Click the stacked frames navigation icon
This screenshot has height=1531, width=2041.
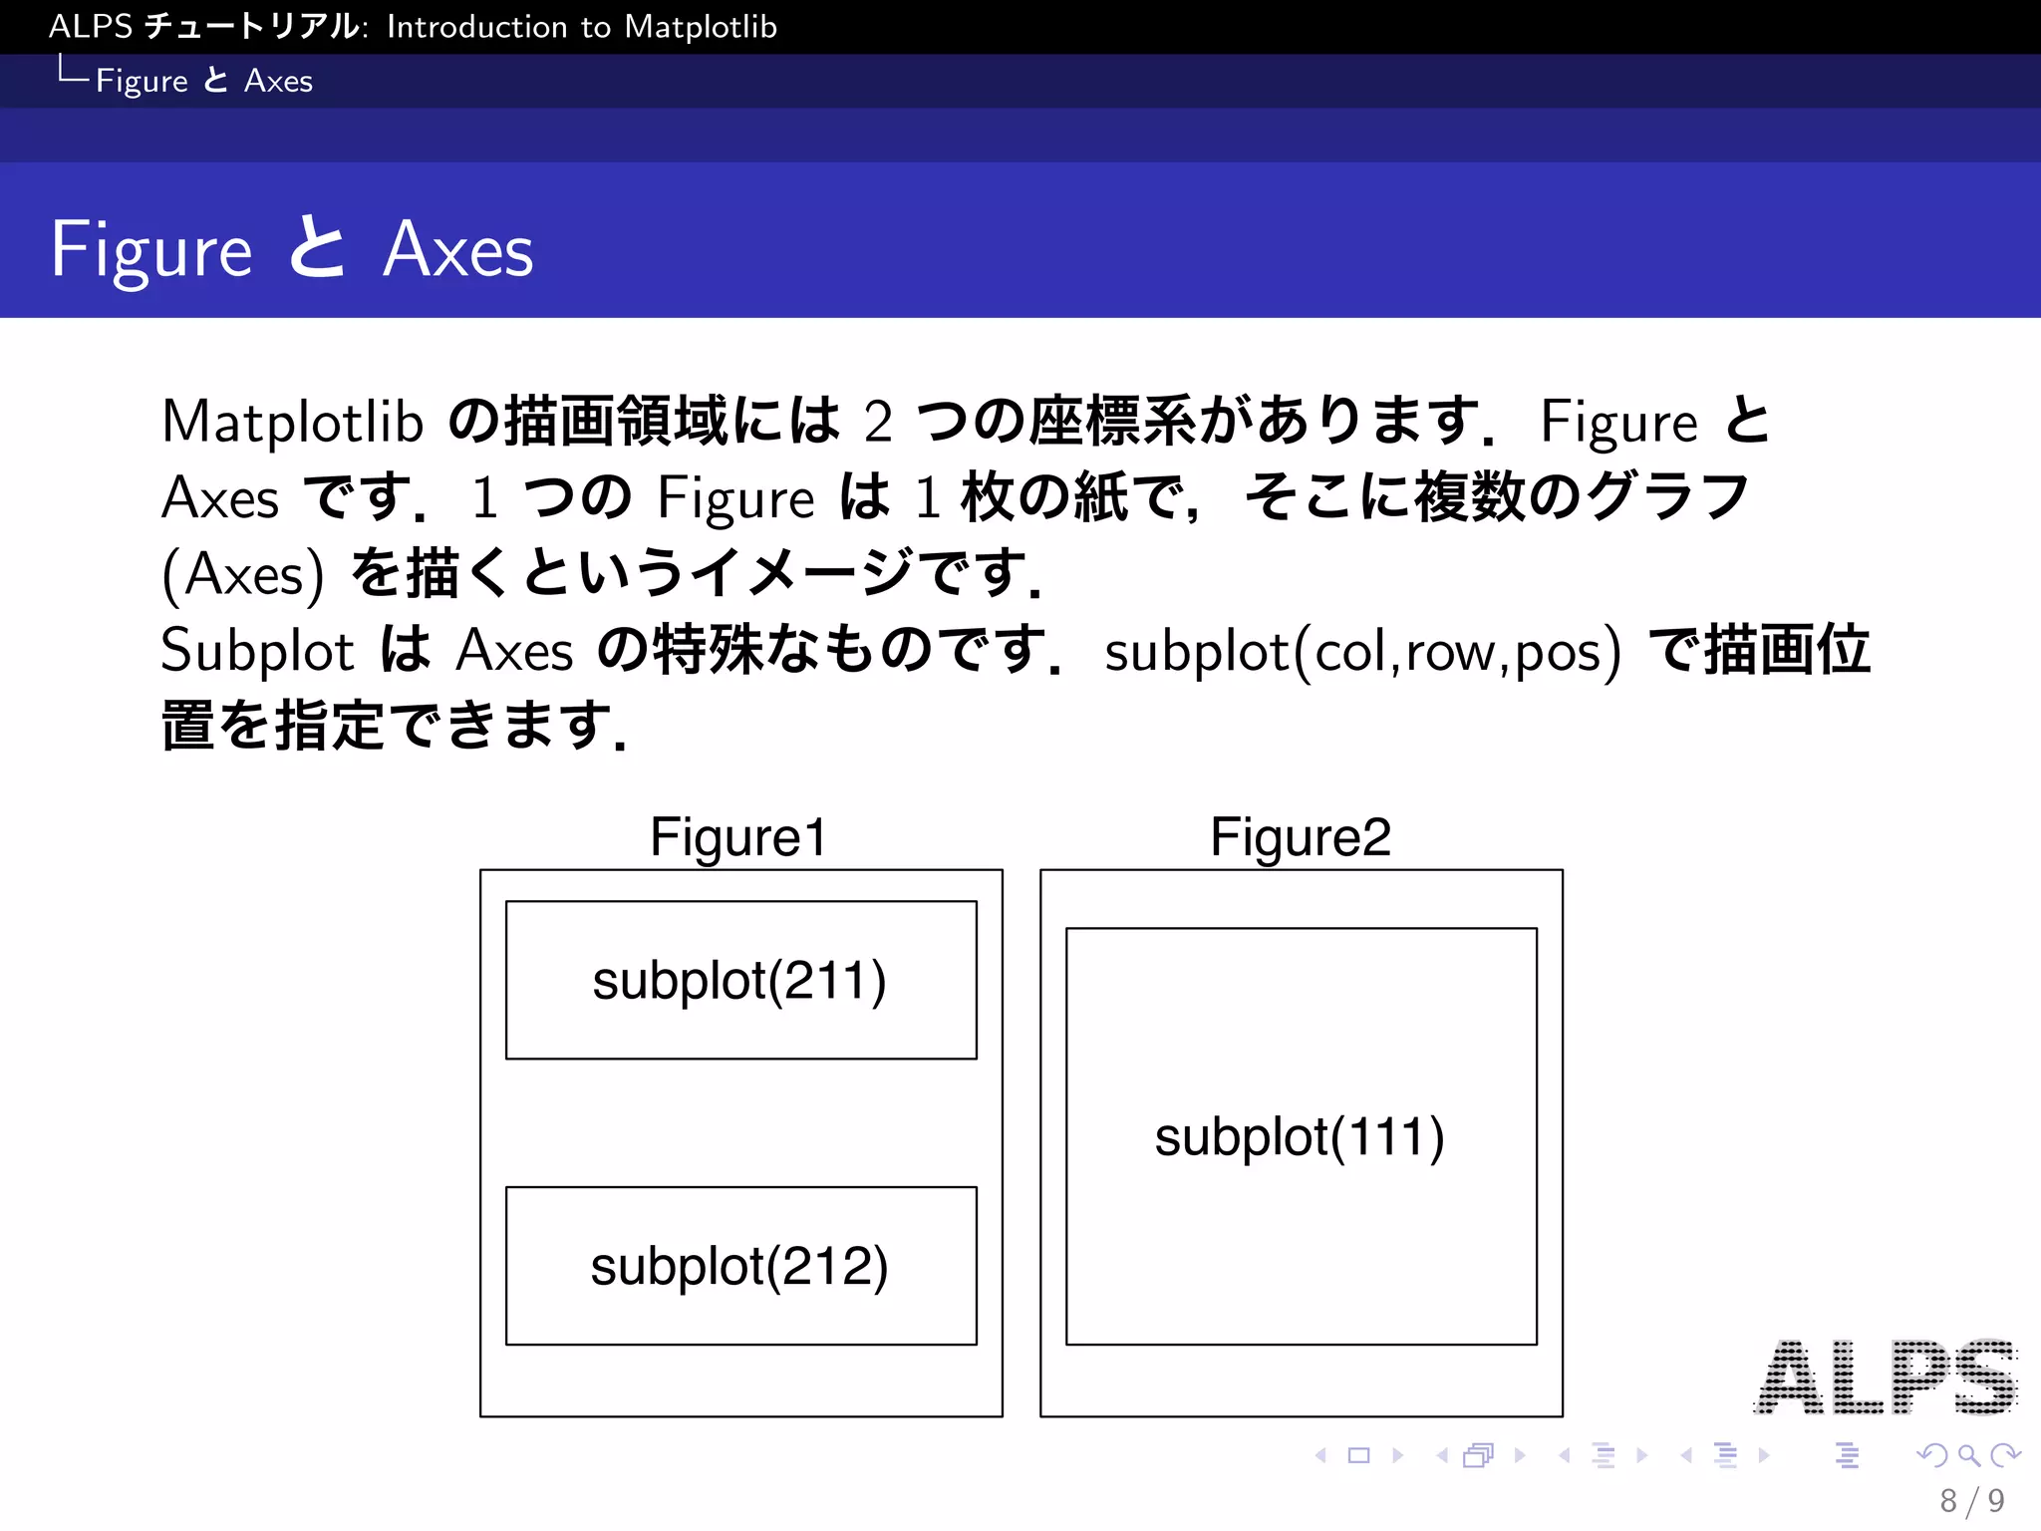click(1479, 1455)
